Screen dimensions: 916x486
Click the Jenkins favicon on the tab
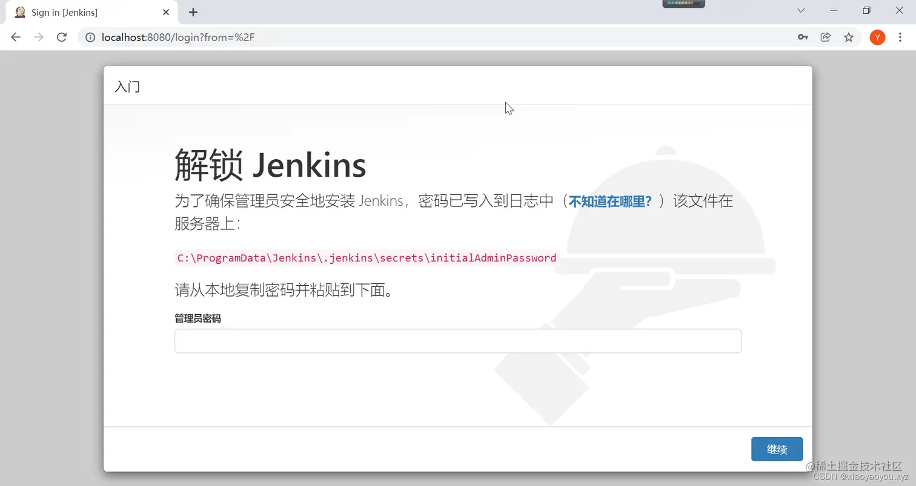[x=20, y=12]
